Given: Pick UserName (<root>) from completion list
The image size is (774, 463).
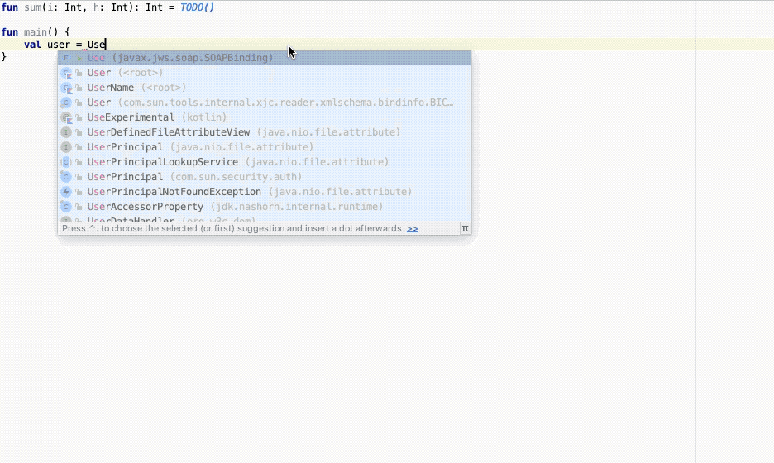Looking at the screenshot, I should click(x=265, y=88).
